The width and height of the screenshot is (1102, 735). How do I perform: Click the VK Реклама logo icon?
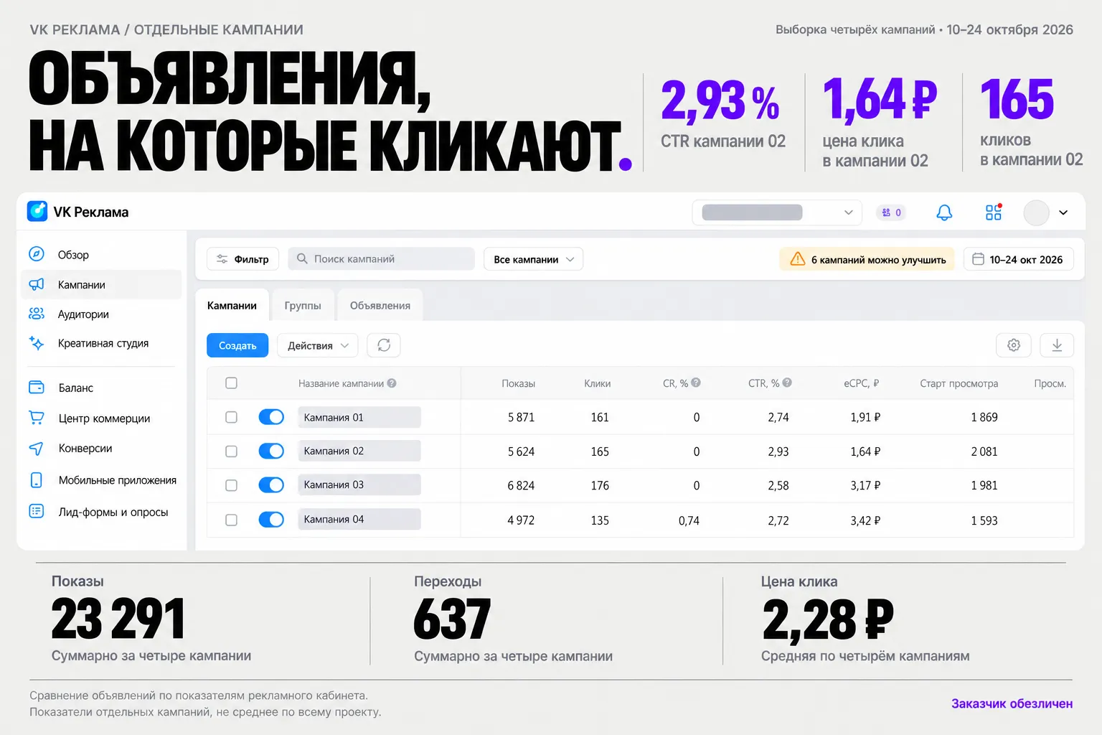[37, 212]
